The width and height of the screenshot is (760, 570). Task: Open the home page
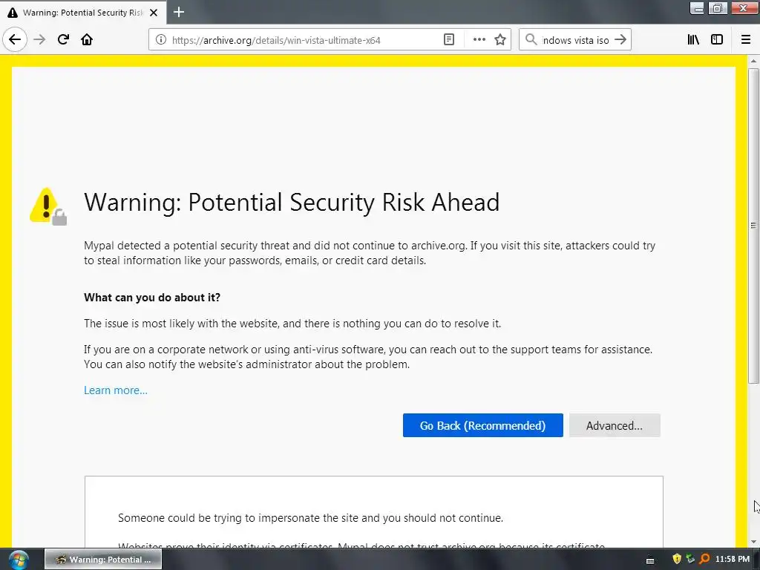pyautogui.click(x=87, y=39)
